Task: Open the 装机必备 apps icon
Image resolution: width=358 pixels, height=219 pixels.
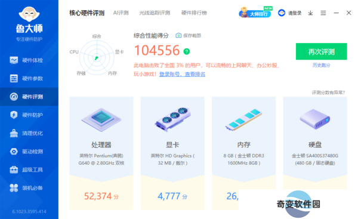Action: coord(14,188)
